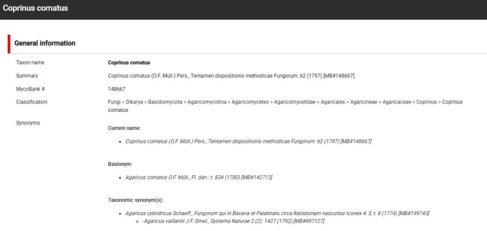Click the bold Coprinus comatus taxon value
The height and width of the screenshot is (231, 487).
(x=129, y=63)
